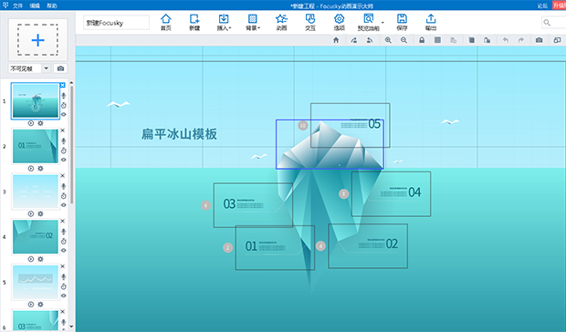Click the copy icon in secondary toolbar
This screenshot has height=332, width=566.
pos(471,40)
